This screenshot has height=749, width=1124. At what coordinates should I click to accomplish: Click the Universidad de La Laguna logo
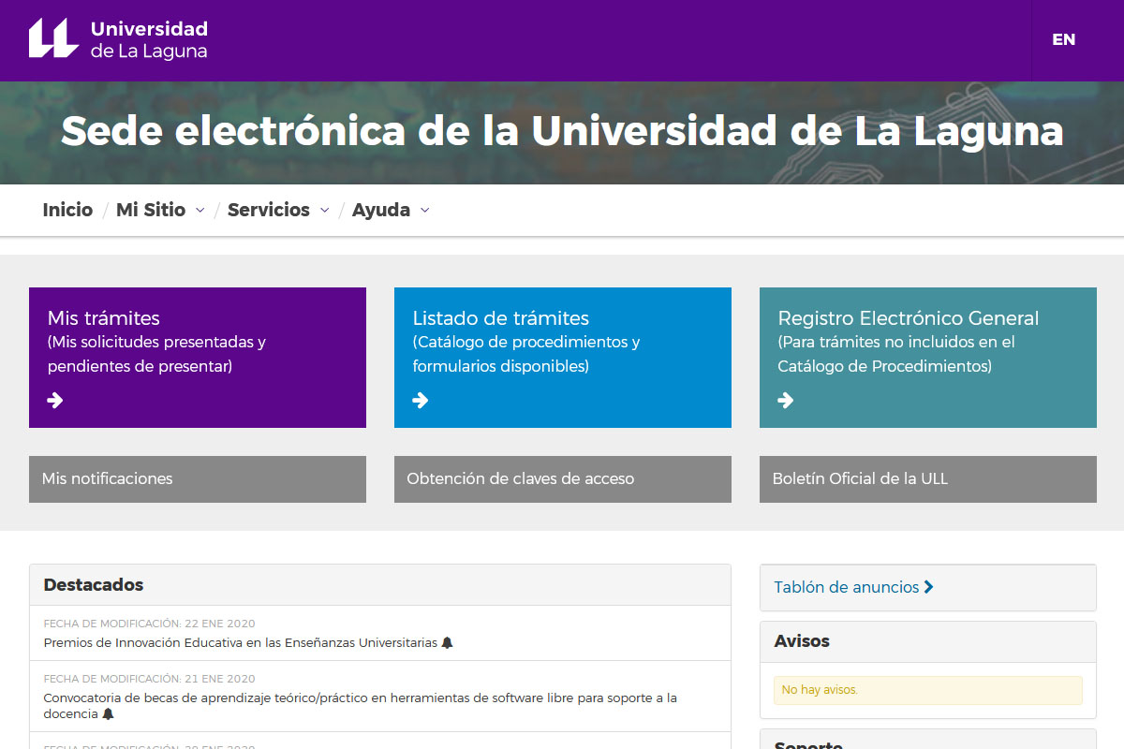(x=118, y=39)
